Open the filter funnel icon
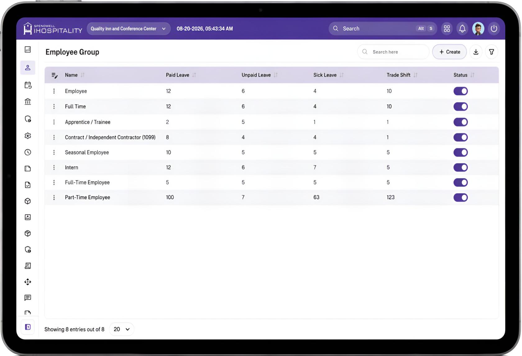The image size is (522, 356). point(492,52)
